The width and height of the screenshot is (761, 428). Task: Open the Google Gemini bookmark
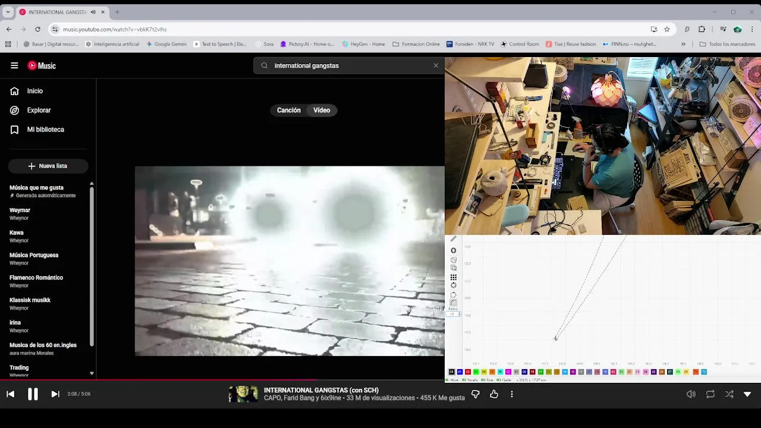[x=166, y=44]
